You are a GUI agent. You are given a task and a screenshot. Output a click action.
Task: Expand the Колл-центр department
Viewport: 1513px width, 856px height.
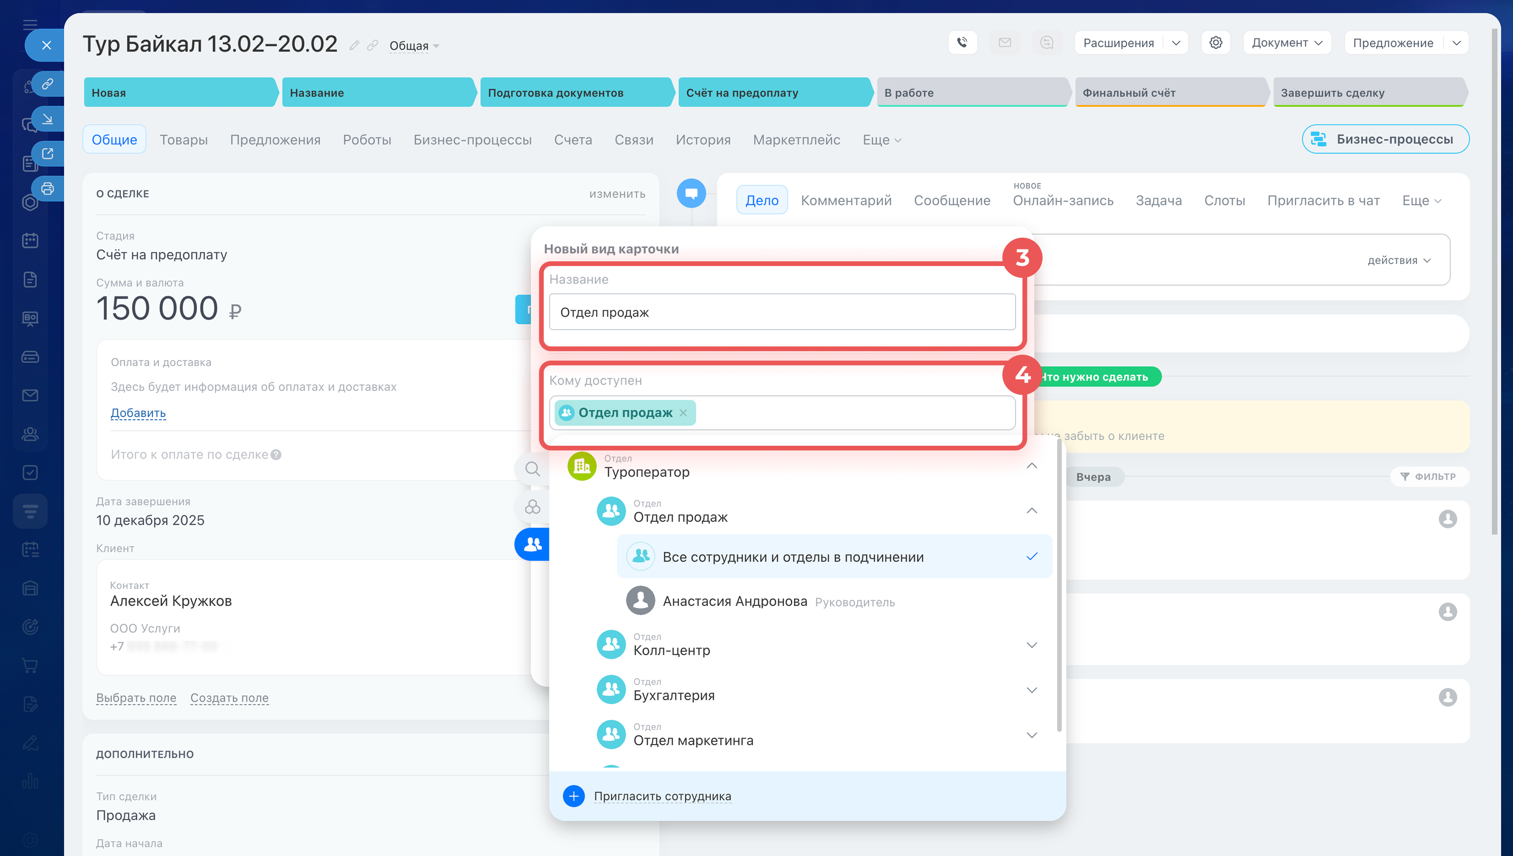tap(1031, 645)
